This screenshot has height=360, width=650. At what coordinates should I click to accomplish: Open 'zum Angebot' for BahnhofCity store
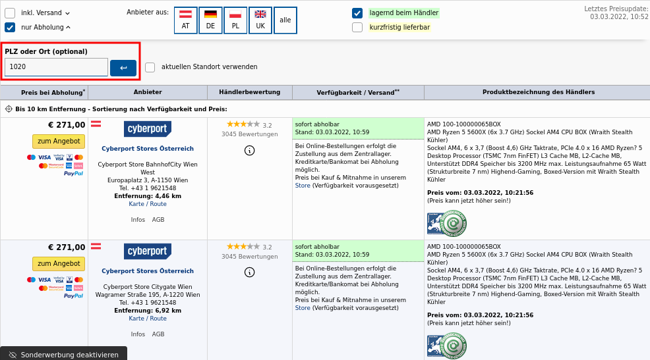coord(59,141)
